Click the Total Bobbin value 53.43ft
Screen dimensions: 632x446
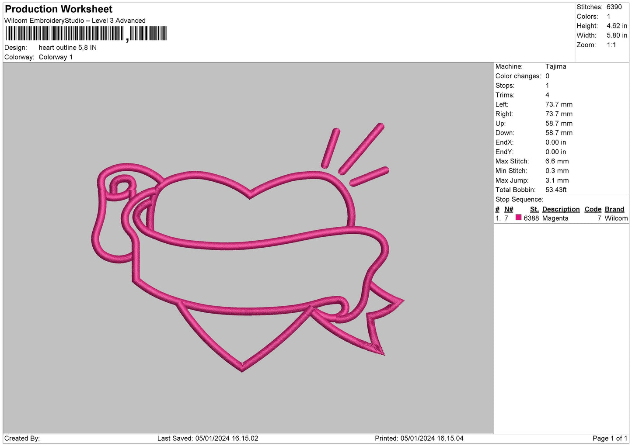(x=556, y=190)
